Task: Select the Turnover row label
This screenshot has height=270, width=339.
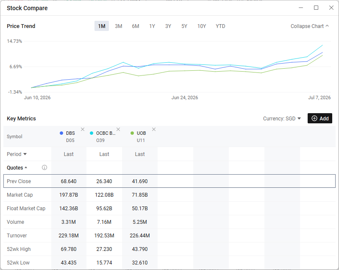Action: click(17, 236)
